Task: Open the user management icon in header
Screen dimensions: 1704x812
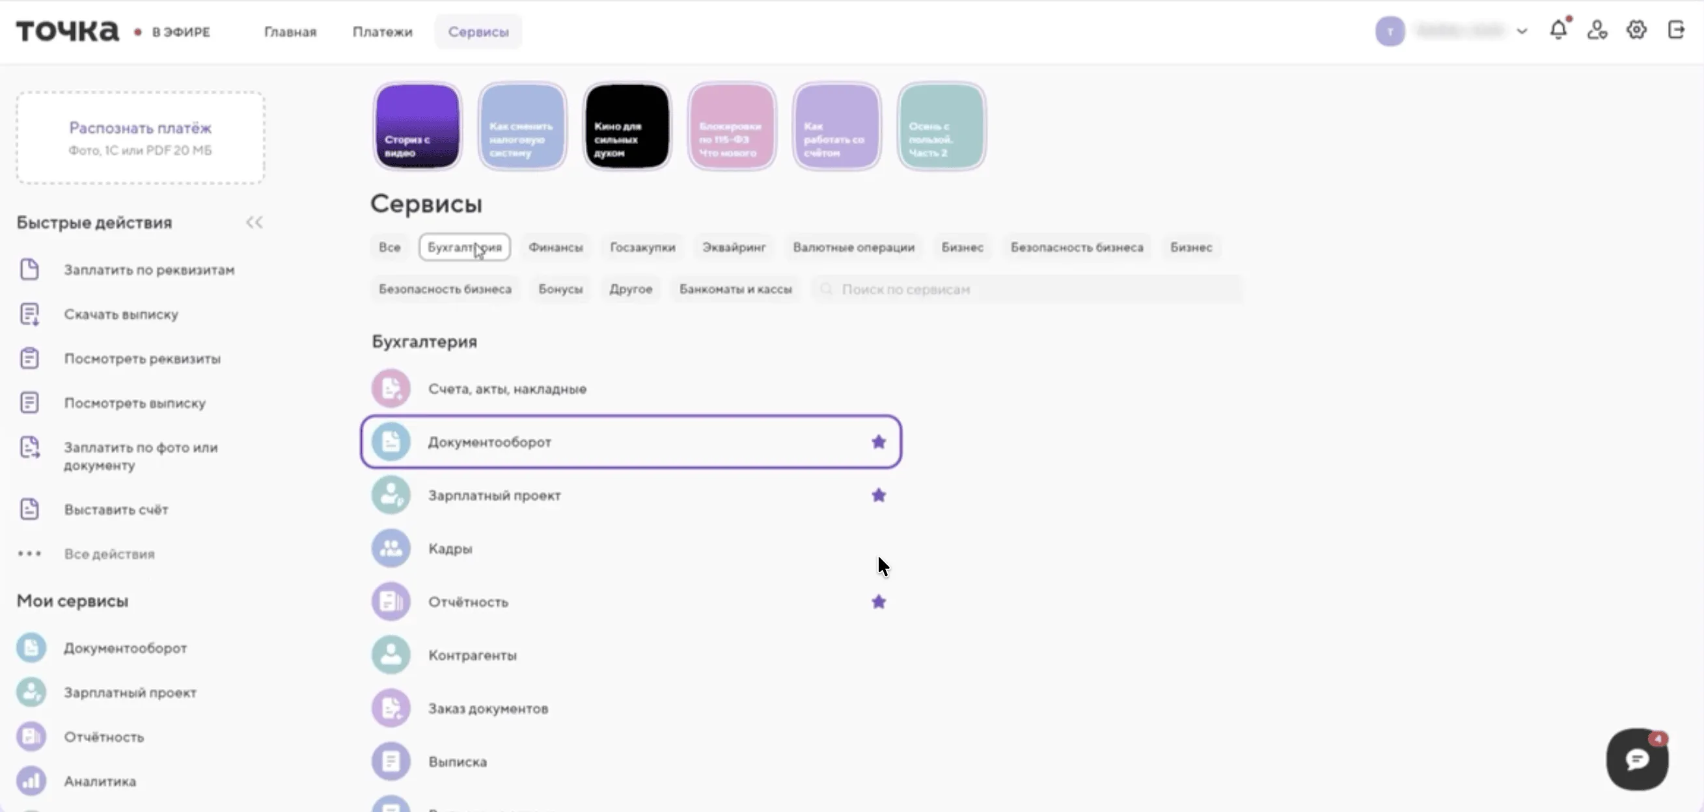Action: pyautogui.click(x=1597, y=30)
